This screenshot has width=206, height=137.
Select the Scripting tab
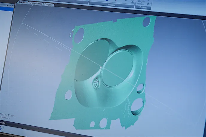click(49, 5)
